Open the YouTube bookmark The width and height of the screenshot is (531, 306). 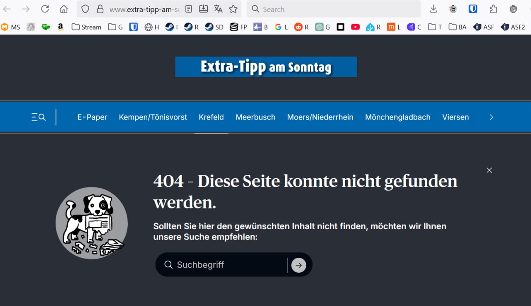[355, 27]
